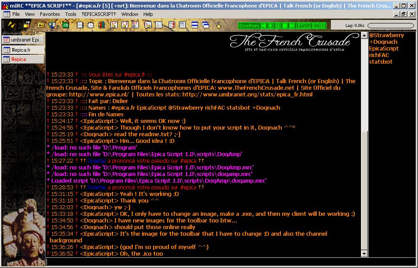The width and height of the screenshot is (418, 268).
Task: Click DoqAmp stop button
Action: click(285, 26)
